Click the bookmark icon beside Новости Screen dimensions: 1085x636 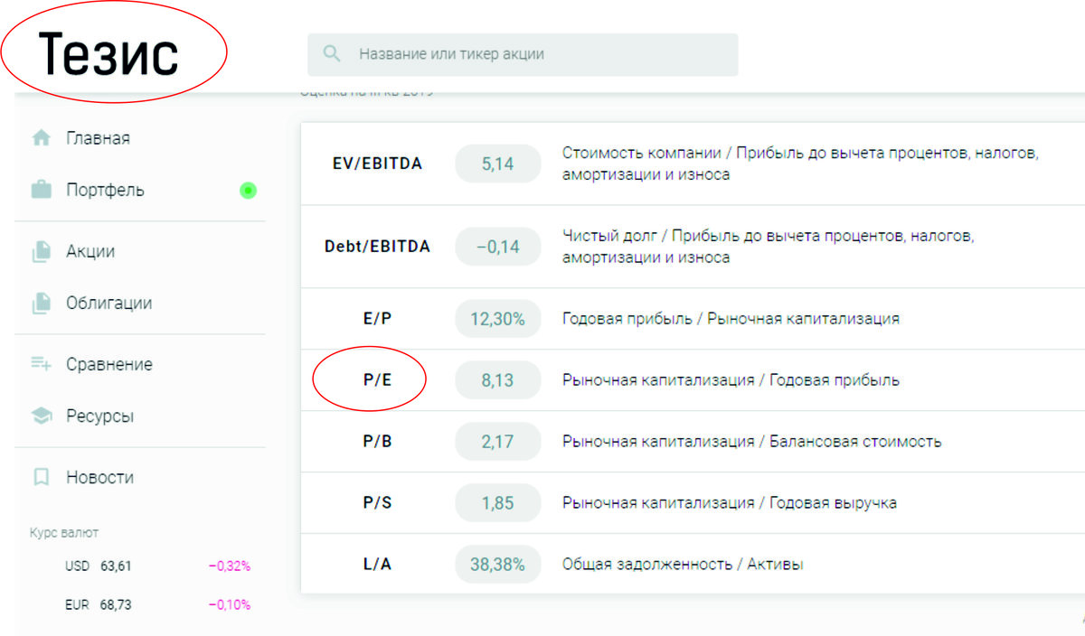pos(41,477)
